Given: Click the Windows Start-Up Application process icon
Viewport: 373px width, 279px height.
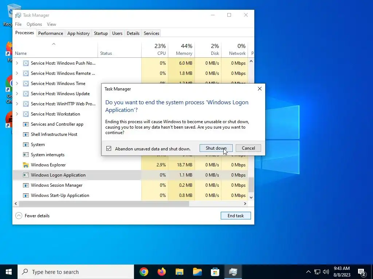Looking at the screenshot, I should tap(26, 195).
